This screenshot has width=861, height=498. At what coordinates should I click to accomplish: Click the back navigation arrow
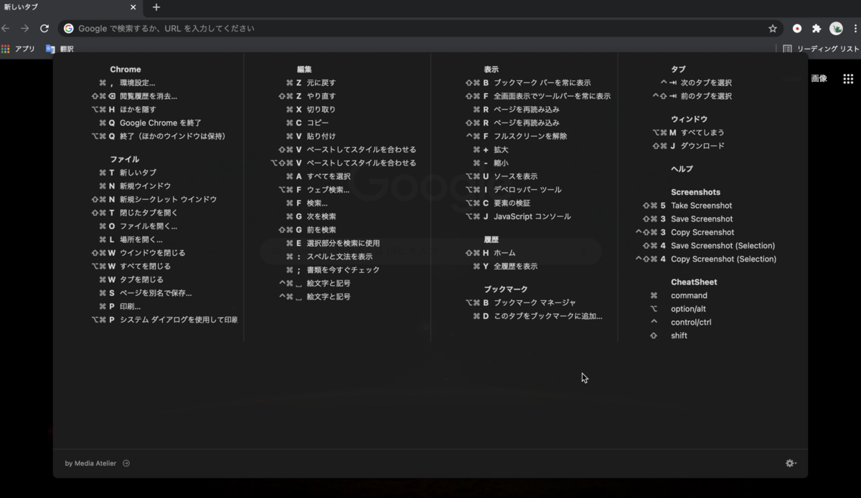point(7,28)
